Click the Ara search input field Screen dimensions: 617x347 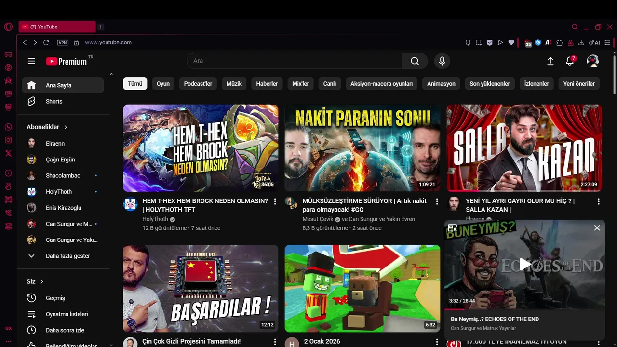coord(294,61)
